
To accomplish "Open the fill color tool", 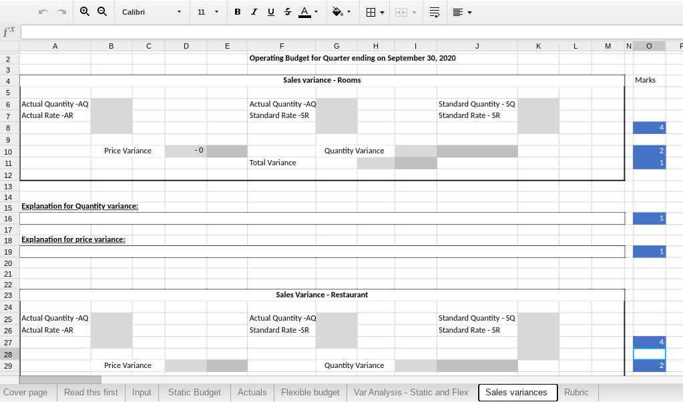I will [338, 11].
